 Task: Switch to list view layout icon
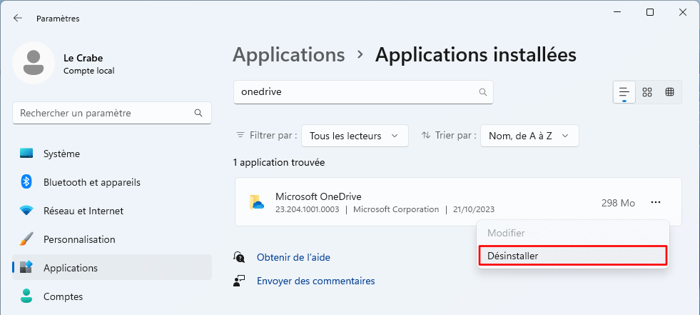click(x=624, y=92)
